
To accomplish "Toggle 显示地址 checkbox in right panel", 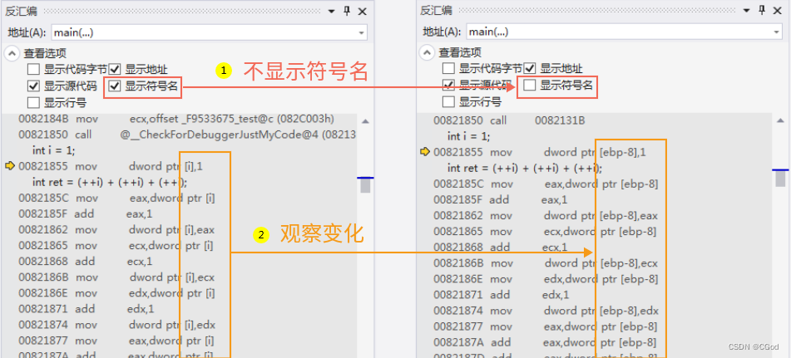I will click(530, 69).
